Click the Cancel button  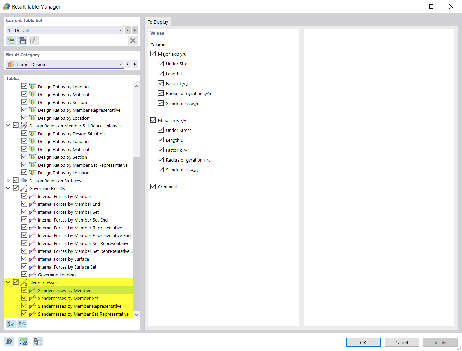402,342
